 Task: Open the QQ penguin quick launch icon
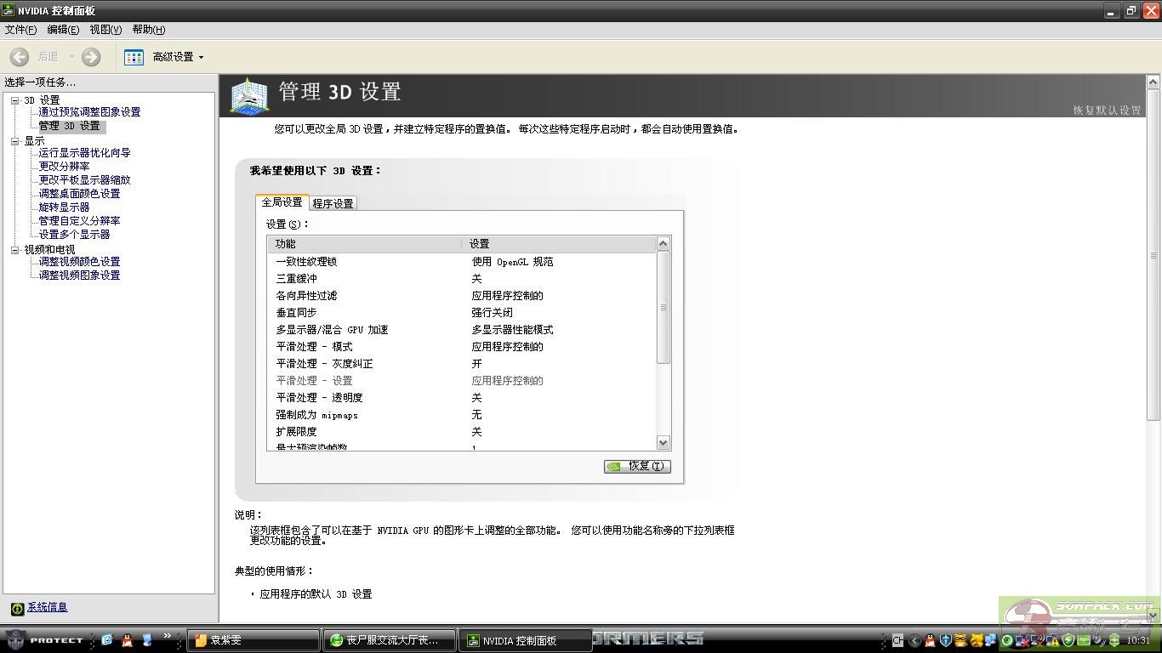127,639
